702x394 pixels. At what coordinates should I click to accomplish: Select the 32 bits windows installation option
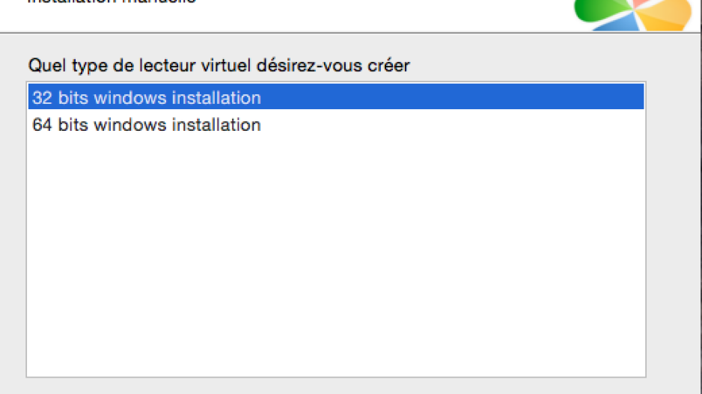[x=336, y=96]
